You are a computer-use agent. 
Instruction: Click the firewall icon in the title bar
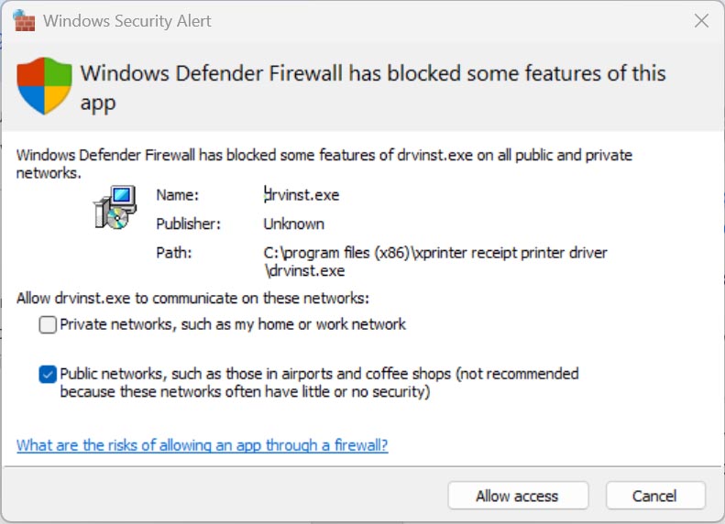(x=24, y=20)
